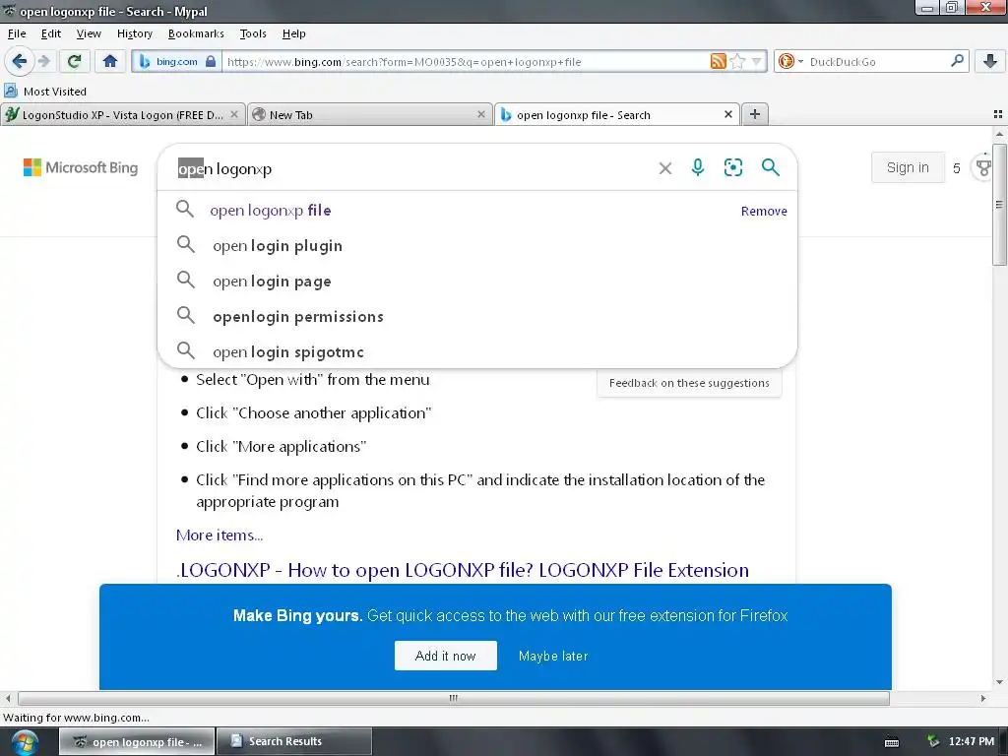Viewport: 1008px width, 756px height.
Task: Click Feedback on these suggestions
Action: (x=689, y=383)
